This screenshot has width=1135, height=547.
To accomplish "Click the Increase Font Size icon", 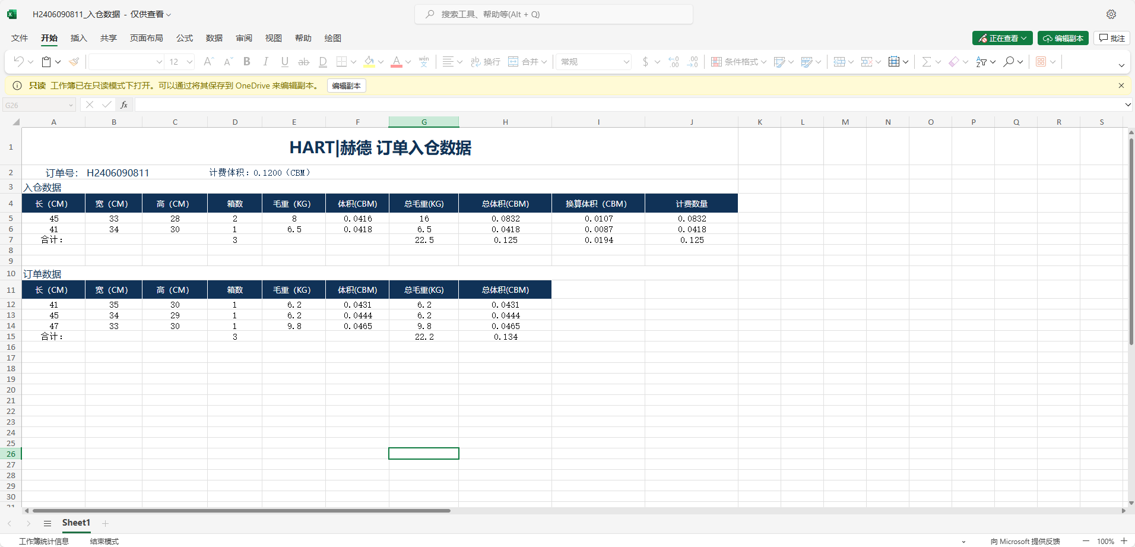I will pos(208,62).
